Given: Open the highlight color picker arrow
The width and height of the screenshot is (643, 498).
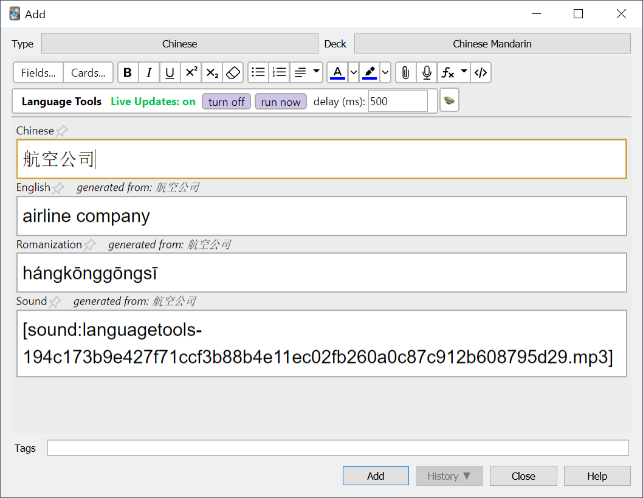Looking at the screenshot, I should tap(385, 72).
